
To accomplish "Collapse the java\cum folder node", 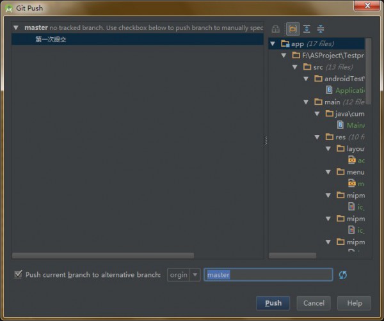I will pyautogui.click(x=317, y=114).
